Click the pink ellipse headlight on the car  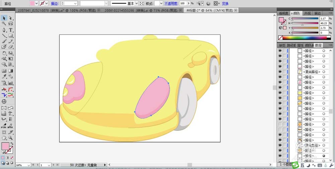tap(152, 97)
